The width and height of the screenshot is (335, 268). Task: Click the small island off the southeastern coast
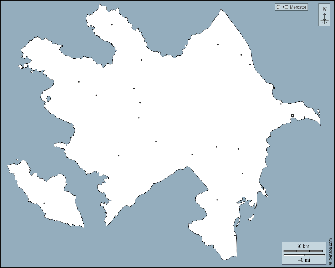[251, 218]
